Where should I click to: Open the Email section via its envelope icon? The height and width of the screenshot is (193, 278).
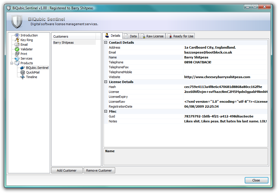pos(17,44)
